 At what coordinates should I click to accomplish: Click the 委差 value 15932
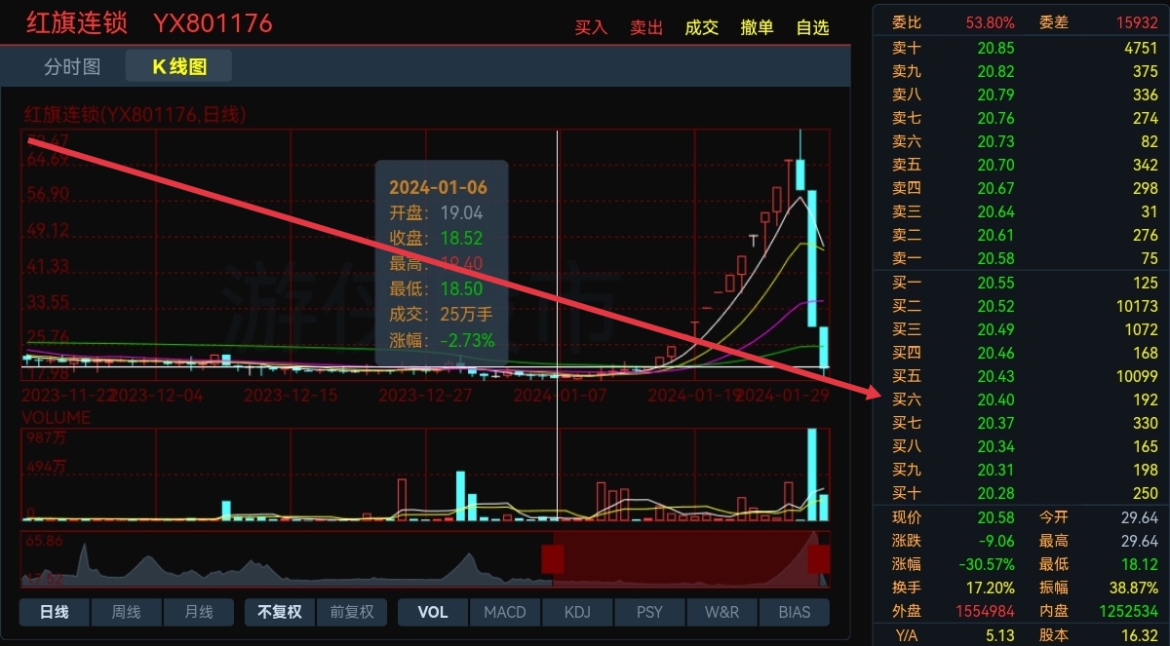(1138, 22)
